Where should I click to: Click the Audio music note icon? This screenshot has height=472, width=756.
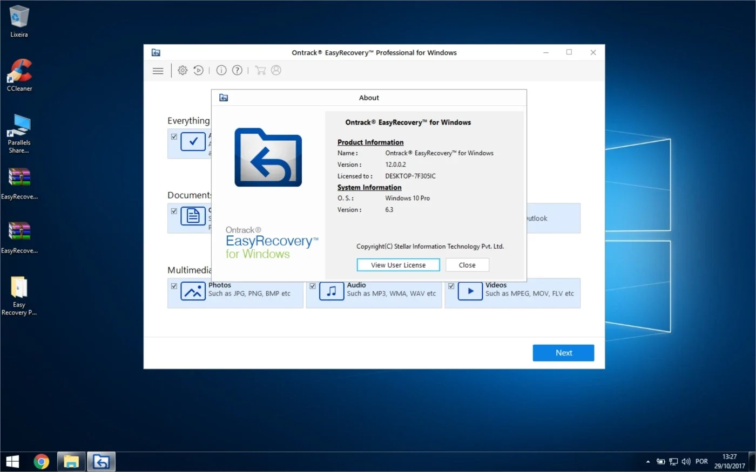pyautogui.click(x=332, y=291)
